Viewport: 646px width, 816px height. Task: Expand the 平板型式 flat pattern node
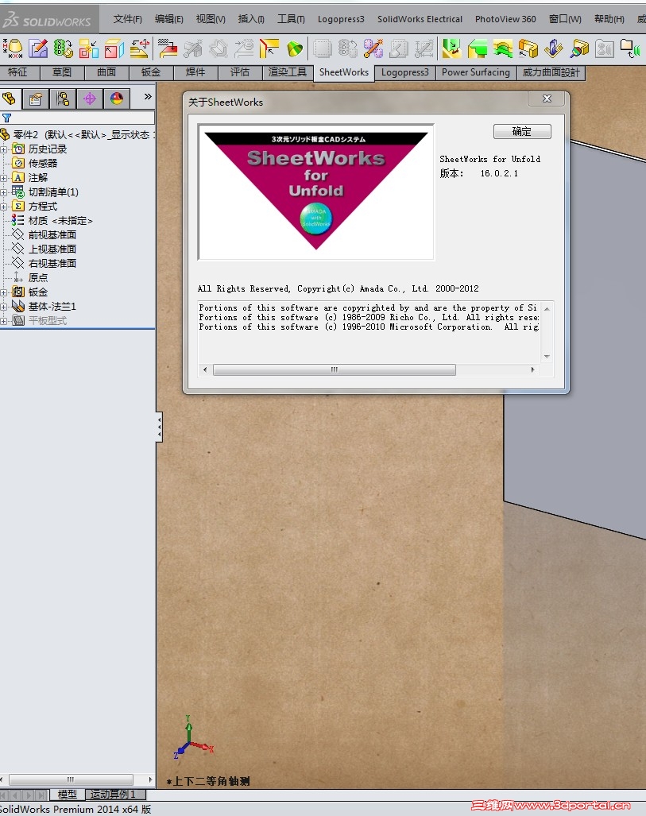pos(4,321)
